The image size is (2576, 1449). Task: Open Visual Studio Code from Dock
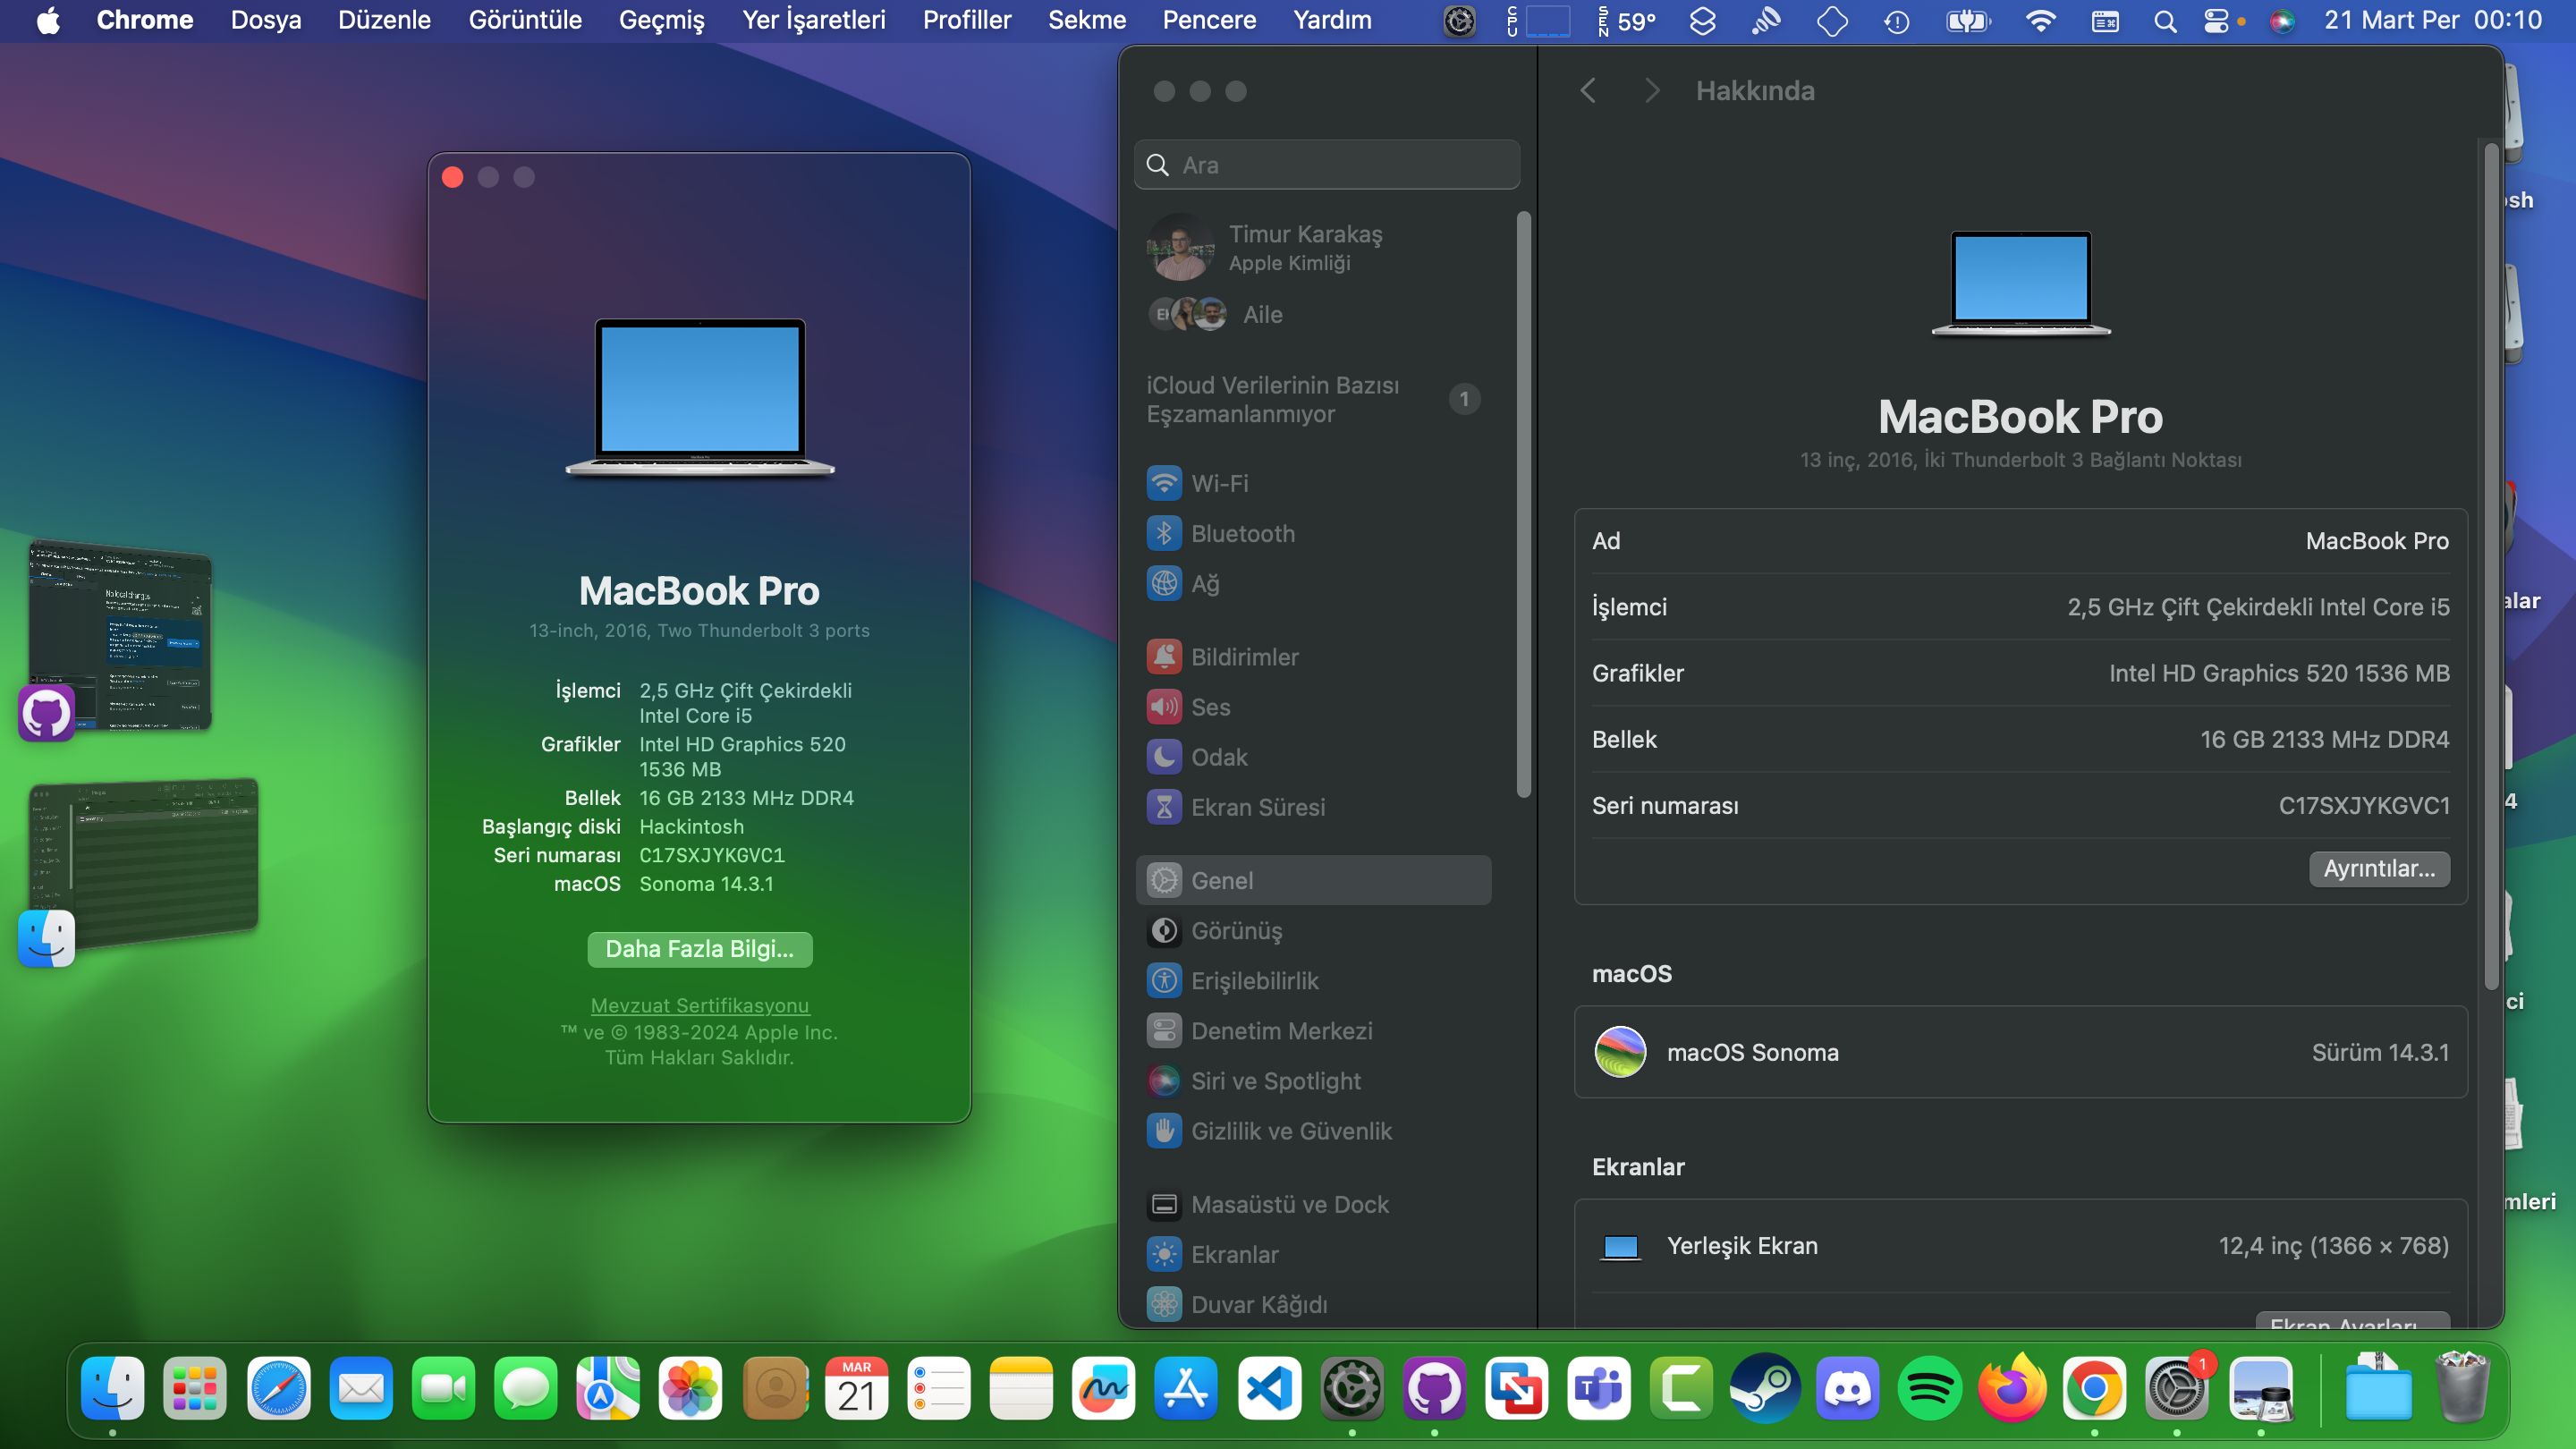click(1269, 1388)
